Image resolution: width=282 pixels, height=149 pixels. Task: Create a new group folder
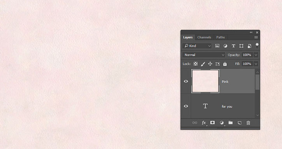pos(231,123)
